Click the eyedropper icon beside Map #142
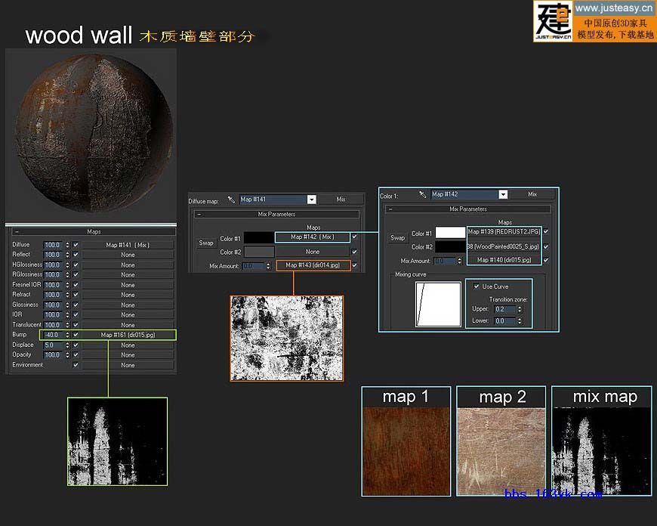 422,194
